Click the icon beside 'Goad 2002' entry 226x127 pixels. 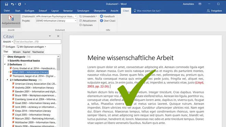(13, 103)
